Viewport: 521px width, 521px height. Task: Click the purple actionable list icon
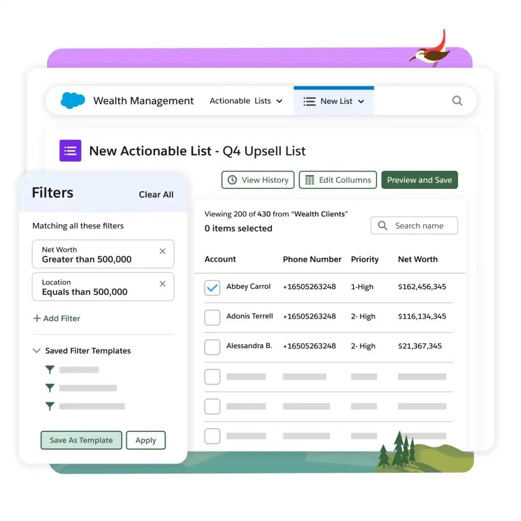pos(70,151)
